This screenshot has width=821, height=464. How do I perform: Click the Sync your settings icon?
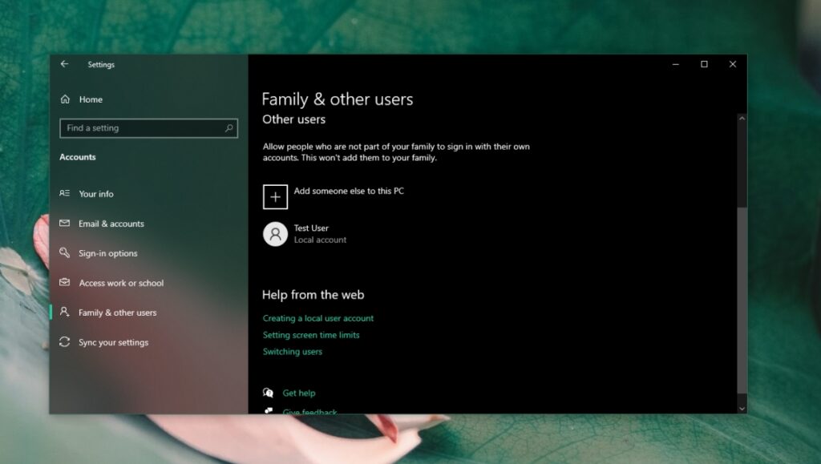pos(66,342)
